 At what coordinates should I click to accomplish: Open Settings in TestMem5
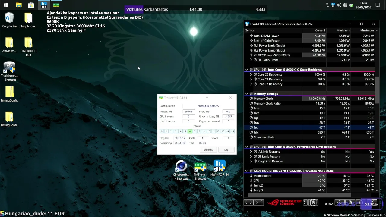point(208,150)
